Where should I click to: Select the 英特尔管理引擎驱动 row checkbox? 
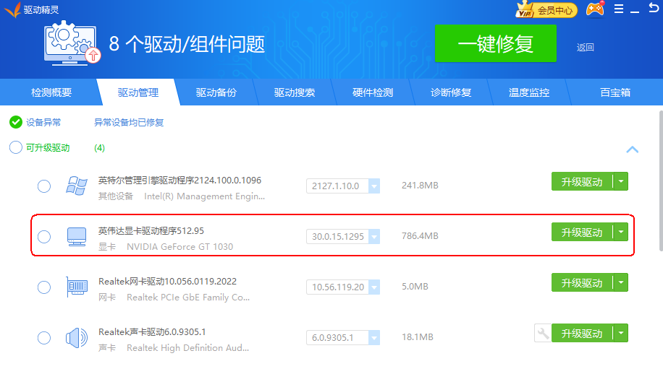tap(44, 186)
